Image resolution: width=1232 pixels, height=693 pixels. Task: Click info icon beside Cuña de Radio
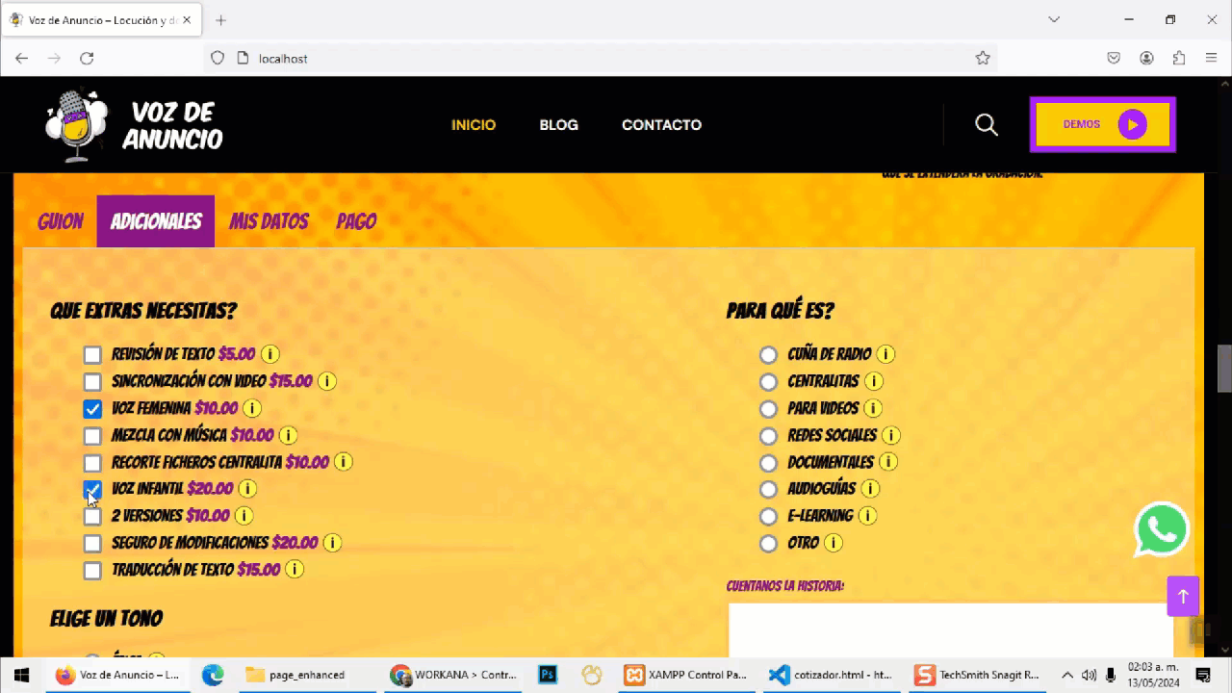[885, 354]
